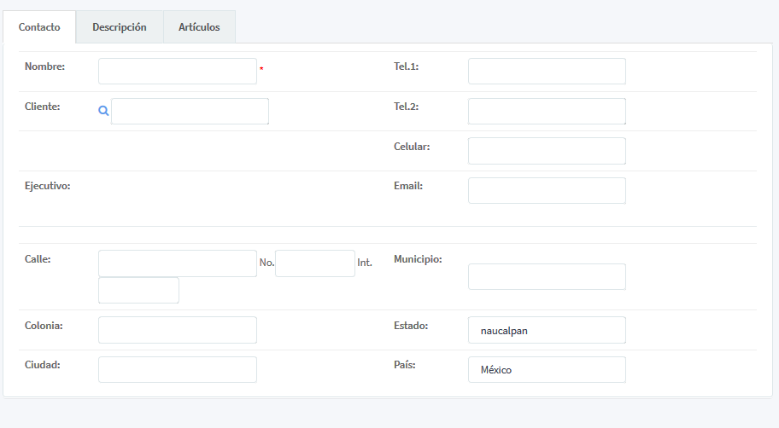The height and width of the screenshot is (428, 779).
Task: Click the Ejecutivo label
Action: pos(48,186)
